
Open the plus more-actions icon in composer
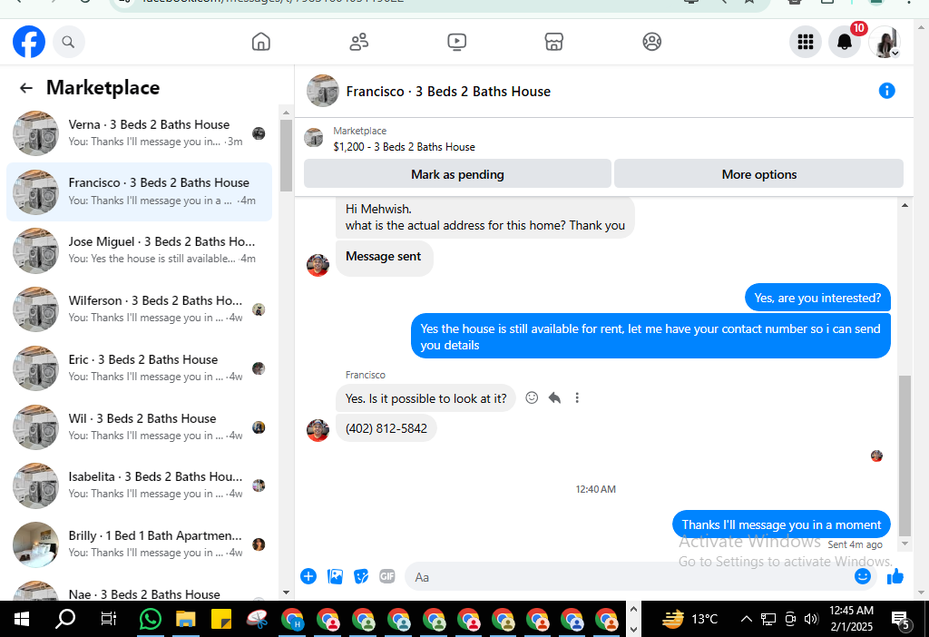coord(308,576)
